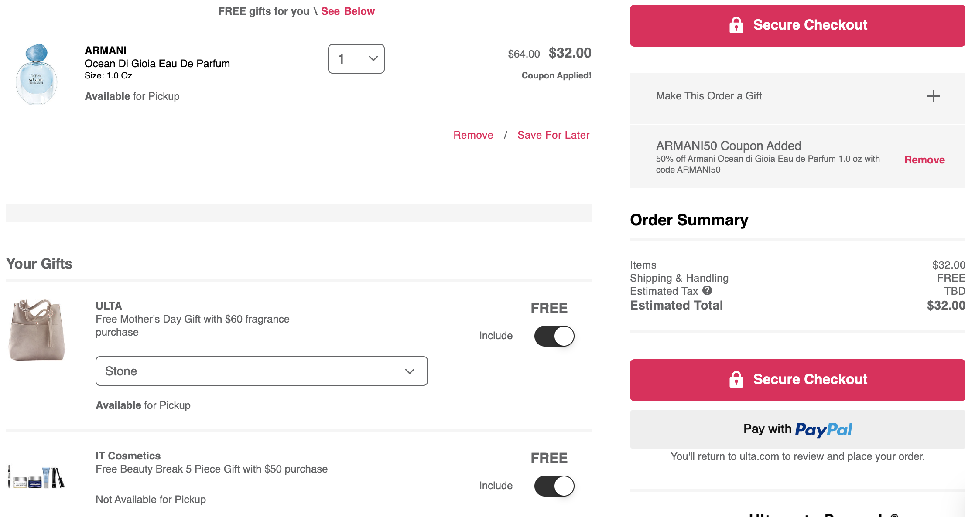
Task: Click the Ocean Di Gioia Eau De Parfum product name
Action: click(157, 64)
